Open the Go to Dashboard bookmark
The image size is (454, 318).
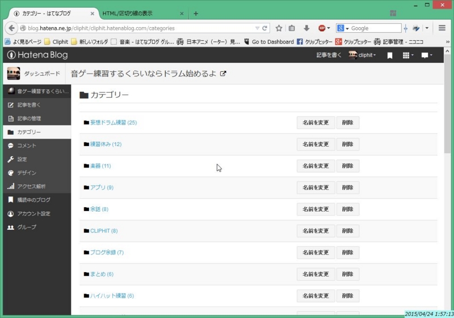click(x=268, y=42)
